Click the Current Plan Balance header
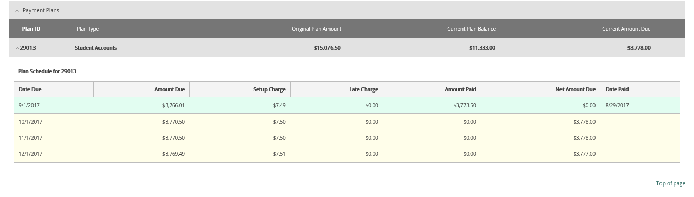This screenshot has height=197, width=694. pyautogui.click(x=472, y=29)
